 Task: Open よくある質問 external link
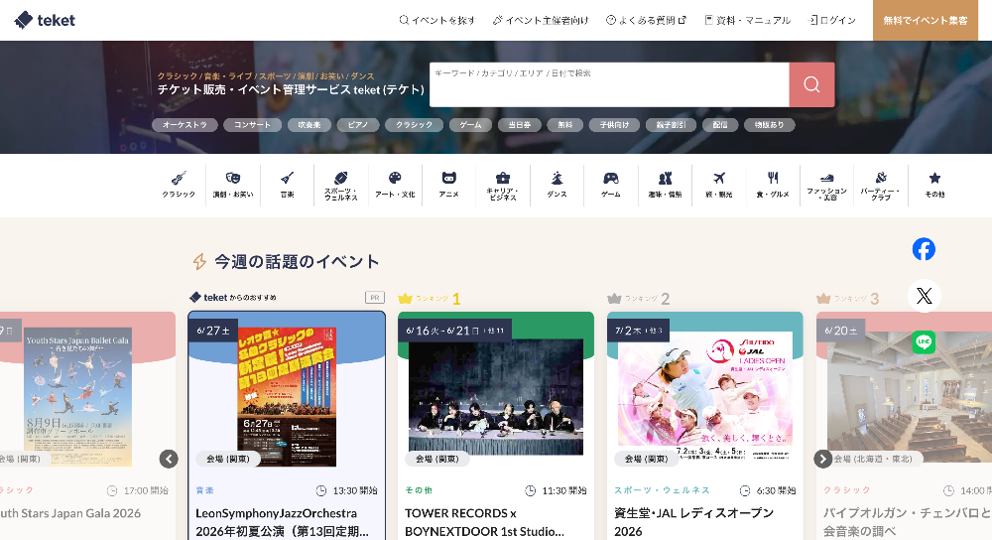pos(646,20)
